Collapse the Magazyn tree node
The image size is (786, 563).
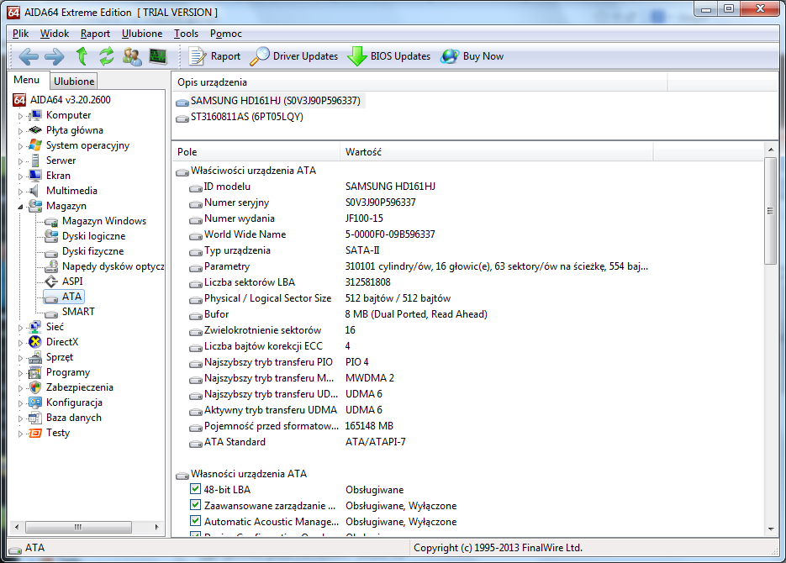pos(20,207)
